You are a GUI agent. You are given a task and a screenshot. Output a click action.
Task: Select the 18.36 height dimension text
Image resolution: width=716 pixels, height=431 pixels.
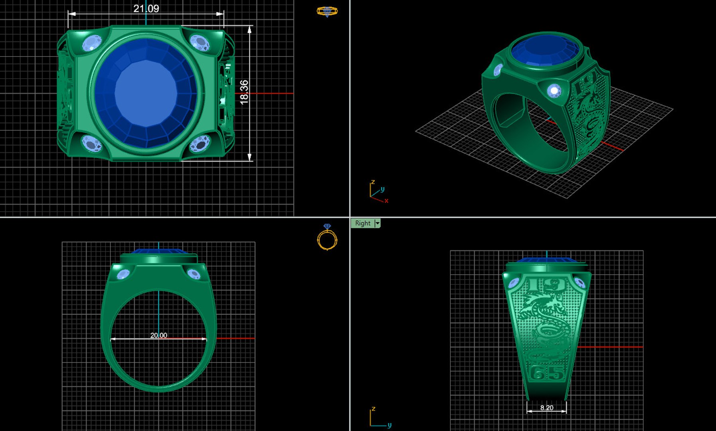pyautogui.click(x=244, y=92)
